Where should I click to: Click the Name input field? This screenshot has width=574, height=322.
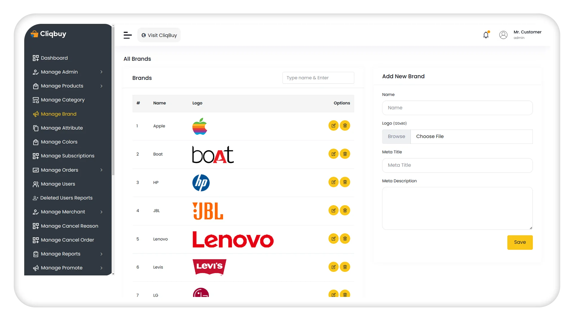pyautogui.click(x=457, y=107)
